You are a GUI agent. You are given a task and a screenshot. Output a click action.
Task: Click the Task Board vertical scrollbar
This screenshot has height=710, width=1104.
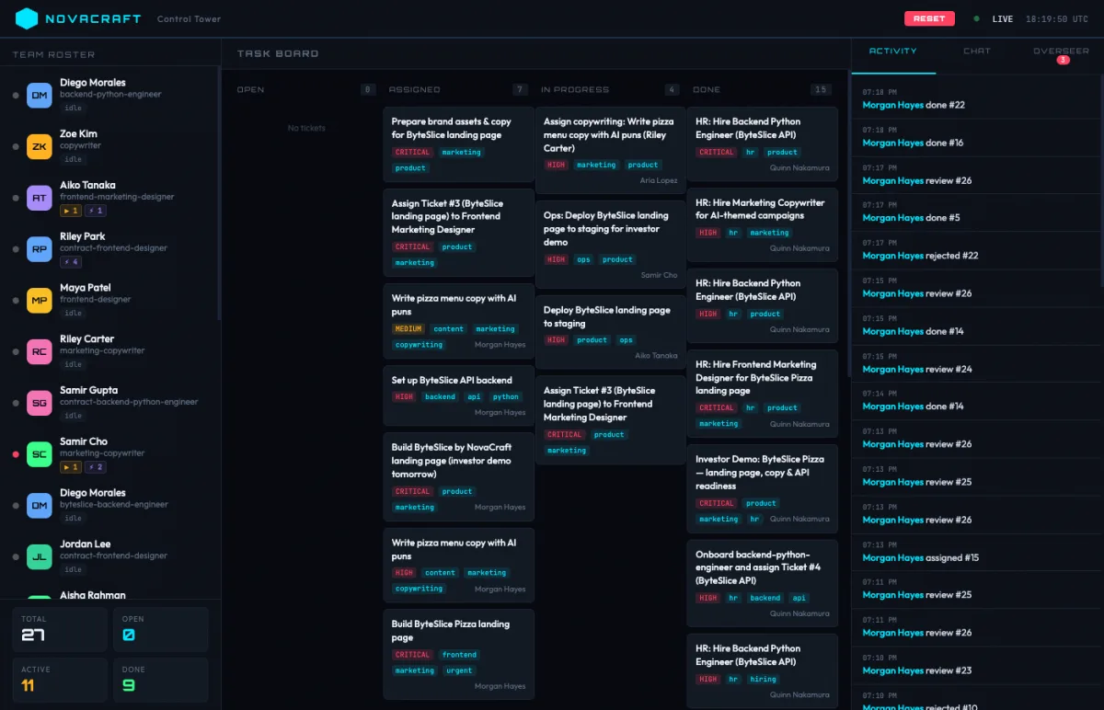coord(847,223)
